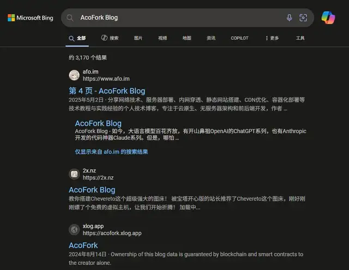Click into the search box with 'AcoFork Blog'

coord(180,18)
